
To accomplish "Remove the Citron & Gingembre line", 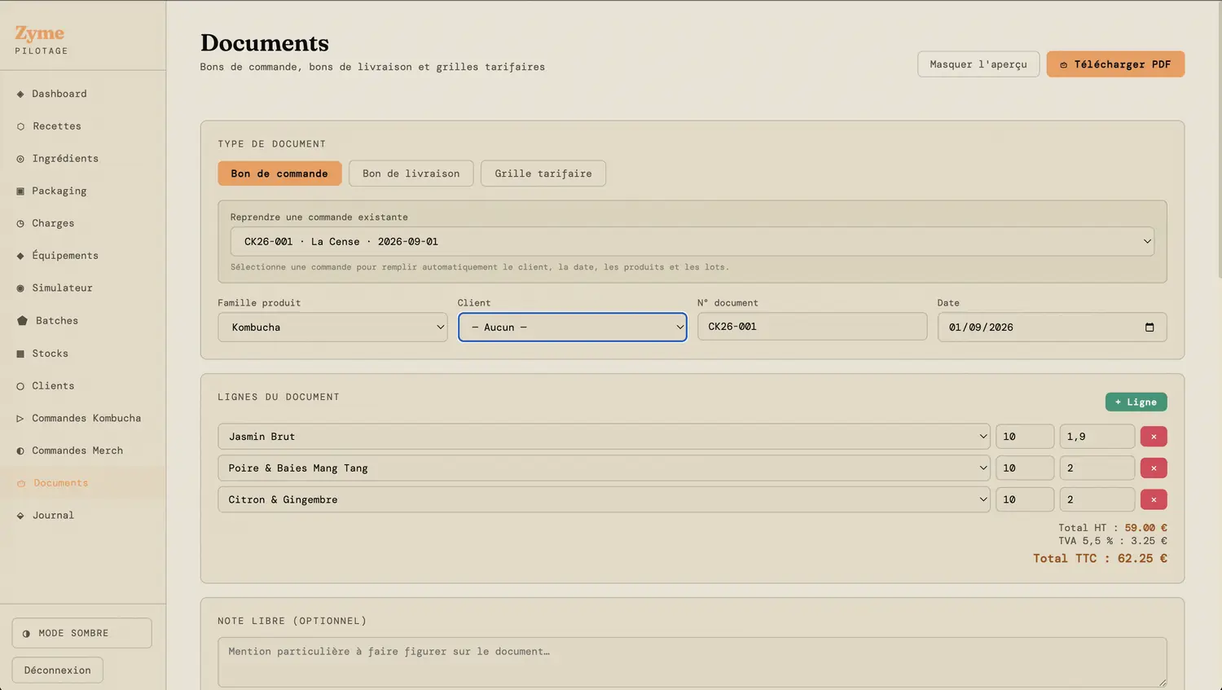I will point(1154,499).
